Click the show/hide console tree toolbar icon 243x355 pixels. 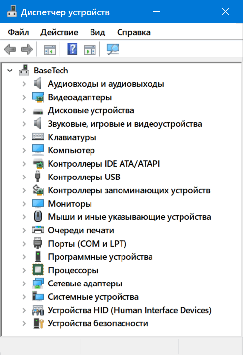(x=50, y=50)
